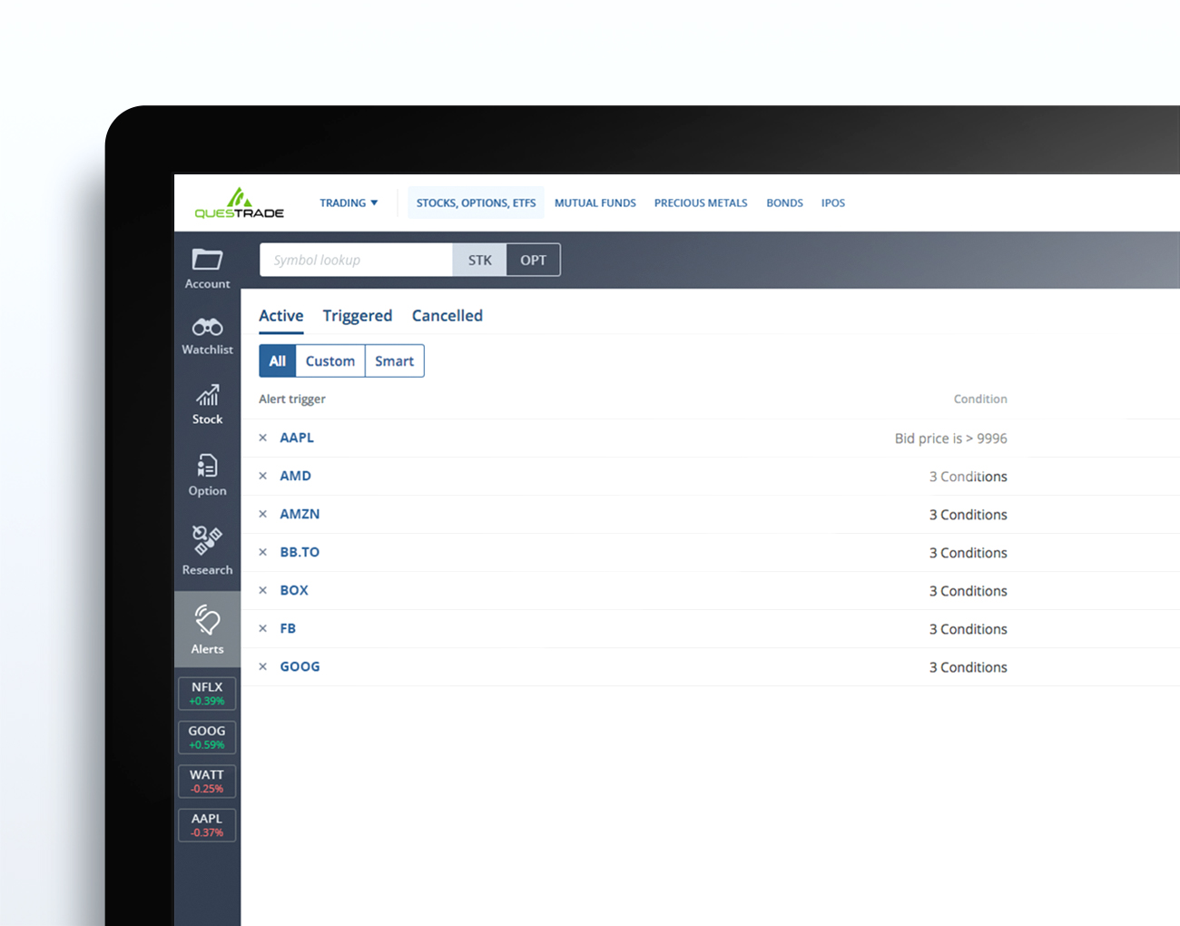Image resolution: width=1180 pixels, height=926 pixels.
Task: Select STK mode for symbol lookup
Action: (x=480, y=260)
